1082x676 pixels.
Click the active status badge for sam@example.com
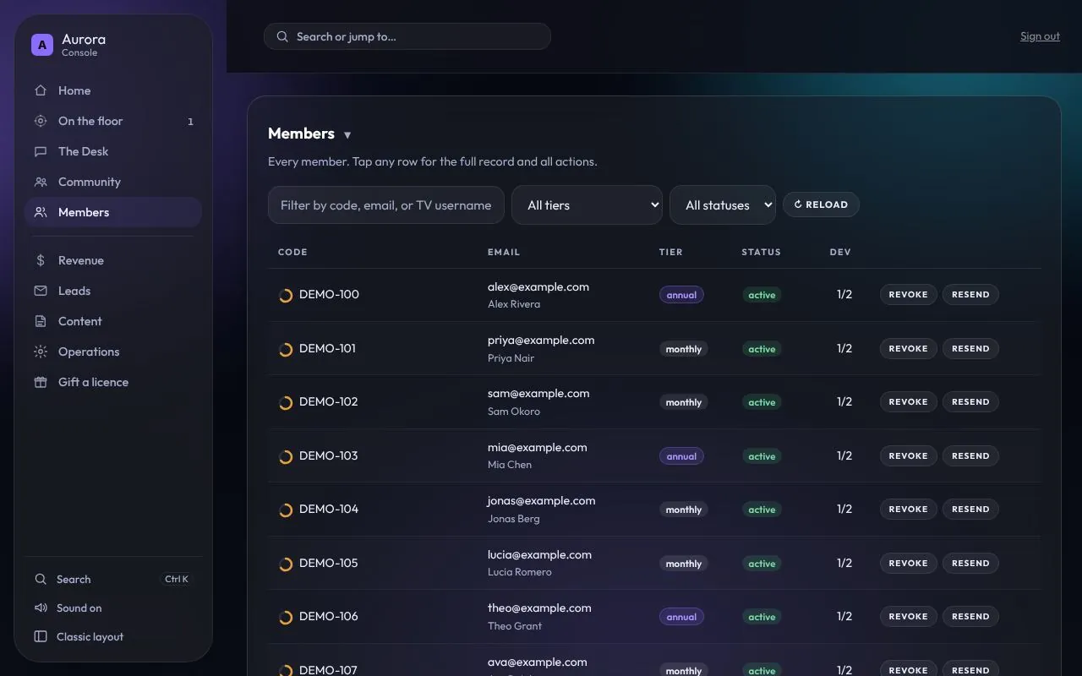click(762, 402)
